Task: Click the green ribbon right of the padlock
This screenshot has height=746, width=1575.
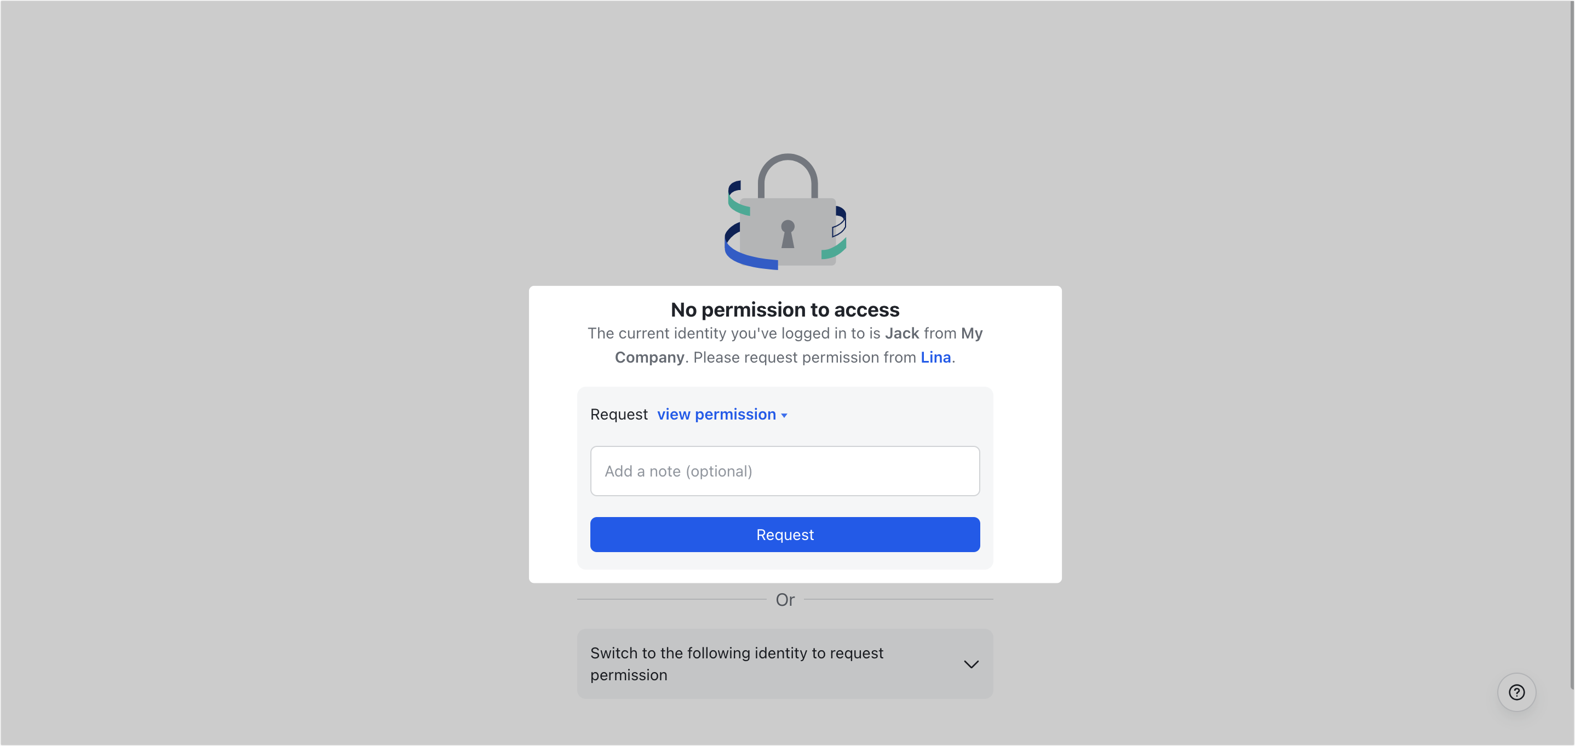Action: coord(834,249)
